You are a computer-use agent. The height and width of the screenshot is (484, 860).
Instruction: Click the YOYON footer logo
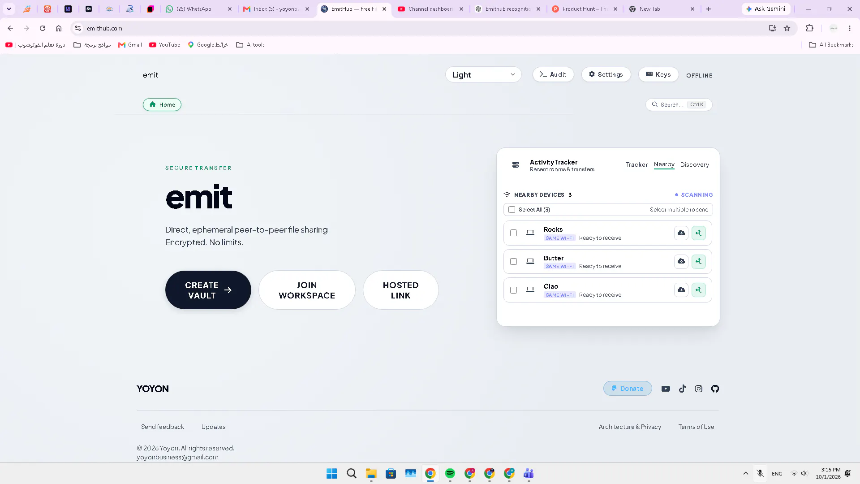[153, 389]
